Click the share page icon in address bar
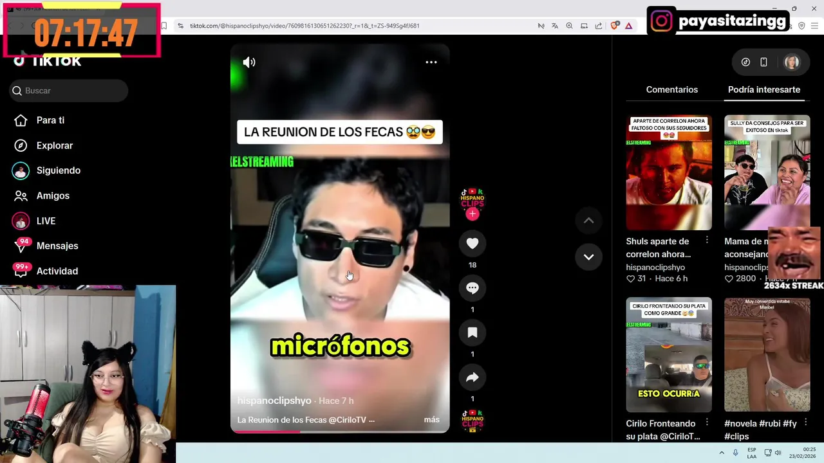The image size is (824, 463). [599, 26]
